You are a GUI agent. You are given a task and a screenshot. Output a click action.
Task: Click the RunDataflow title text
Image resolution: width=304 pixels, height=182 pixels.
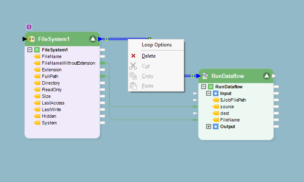[228, 76]
